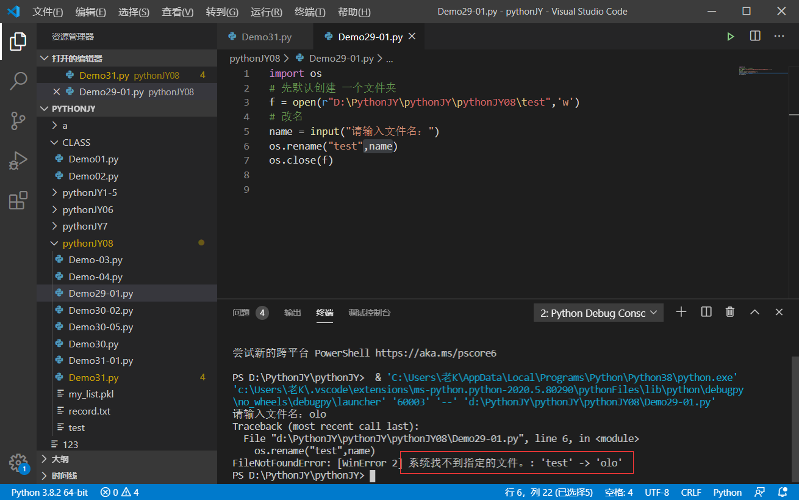Kill terminal with trash icon
Image resolution: width=799 pixels, height=500 pixels.
point(730,312)
